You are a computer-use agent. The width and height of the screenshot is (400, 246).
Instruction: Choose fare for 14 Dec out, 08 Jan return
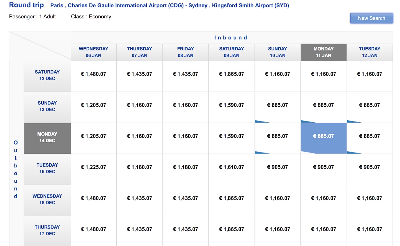click(185, 138)
